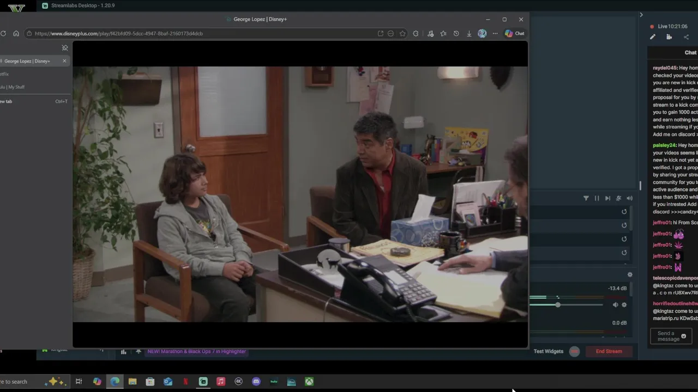Skip alert in Streamlabs events panel
This screenshot has width=698, height=392.
point(607,198)
